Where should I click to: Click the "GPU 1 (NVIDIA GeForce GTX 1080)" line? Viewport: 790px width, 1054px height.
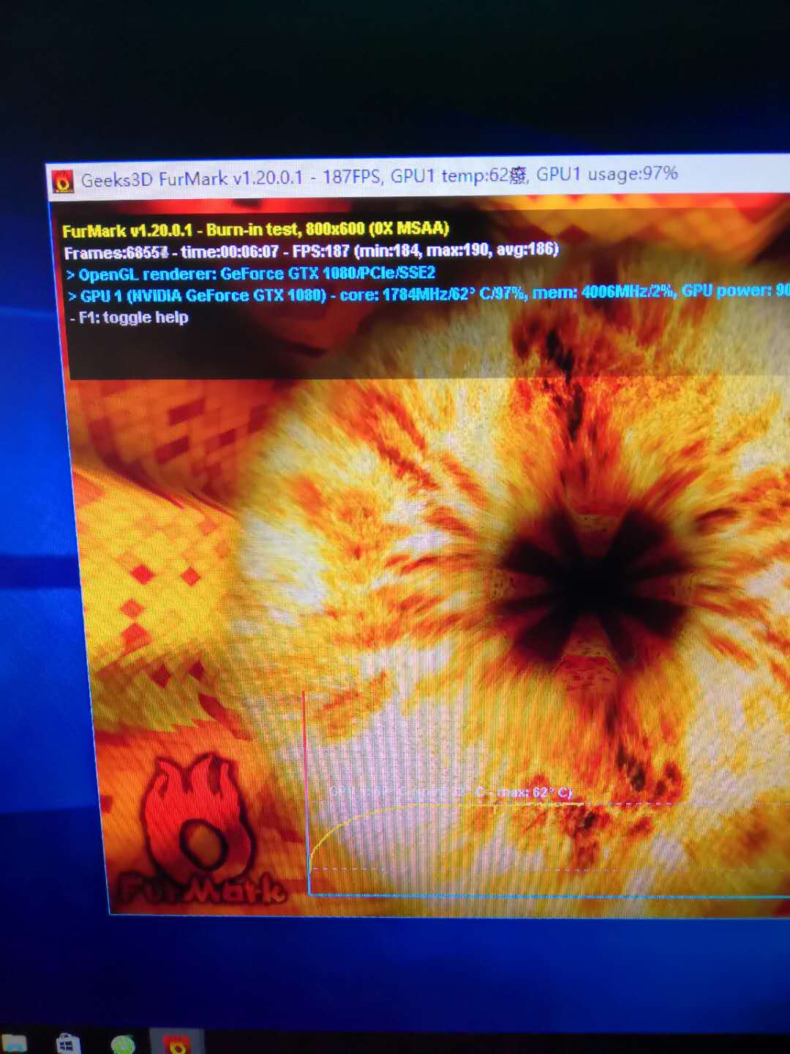pyautogui.click(x=428, y=294)
